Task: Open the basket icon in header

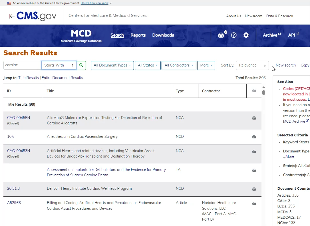Action: coord(221,35)
